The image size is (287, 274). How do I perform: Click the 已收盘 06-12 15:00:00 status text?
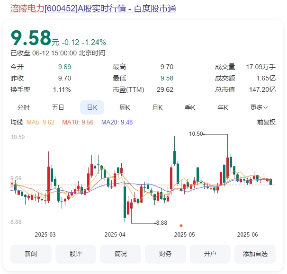coord(58,53)
